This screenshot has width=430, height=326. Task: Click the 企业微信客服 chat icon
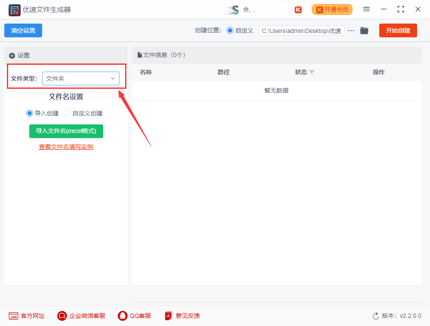pos(62,316)
